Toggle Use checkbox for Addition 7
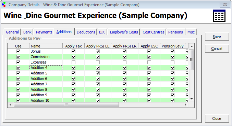 click(x=19, y=84)
